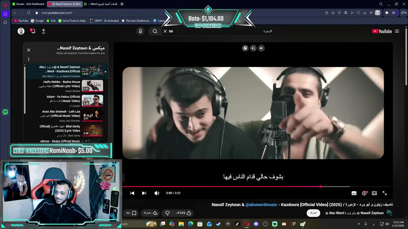This screenshot has width=408, height=229.
Task: Open Spotify in the Opera sidebar
Action: 5,112
